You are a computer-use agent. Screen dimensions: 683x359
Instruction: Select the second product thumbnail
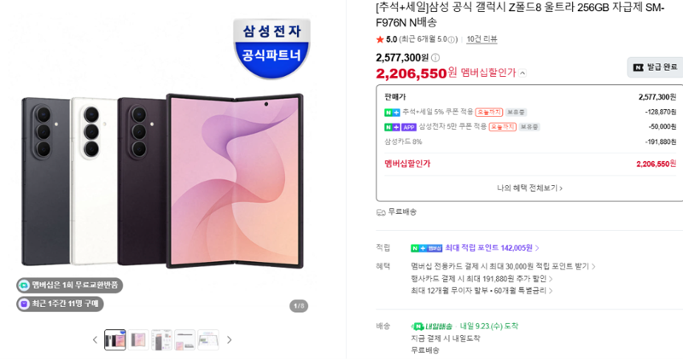(x=138, y=340)
